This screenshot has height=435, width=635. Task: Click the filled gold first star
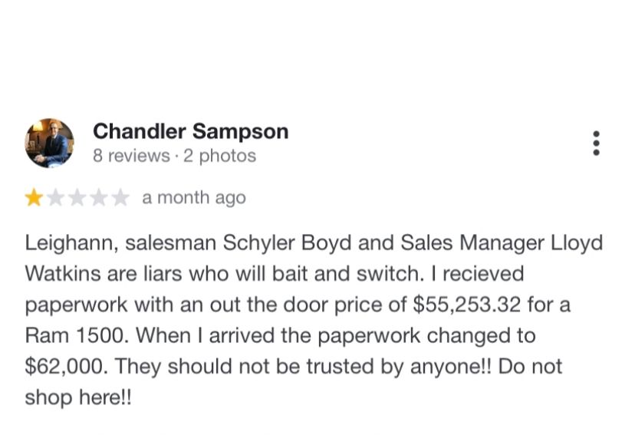[34, 199]
